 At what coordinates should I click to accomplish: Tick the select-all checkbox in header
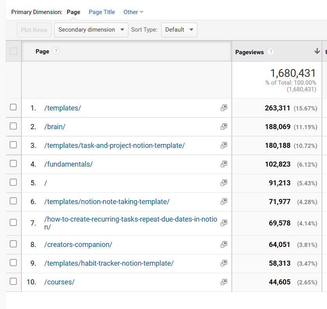coord(14,51)
